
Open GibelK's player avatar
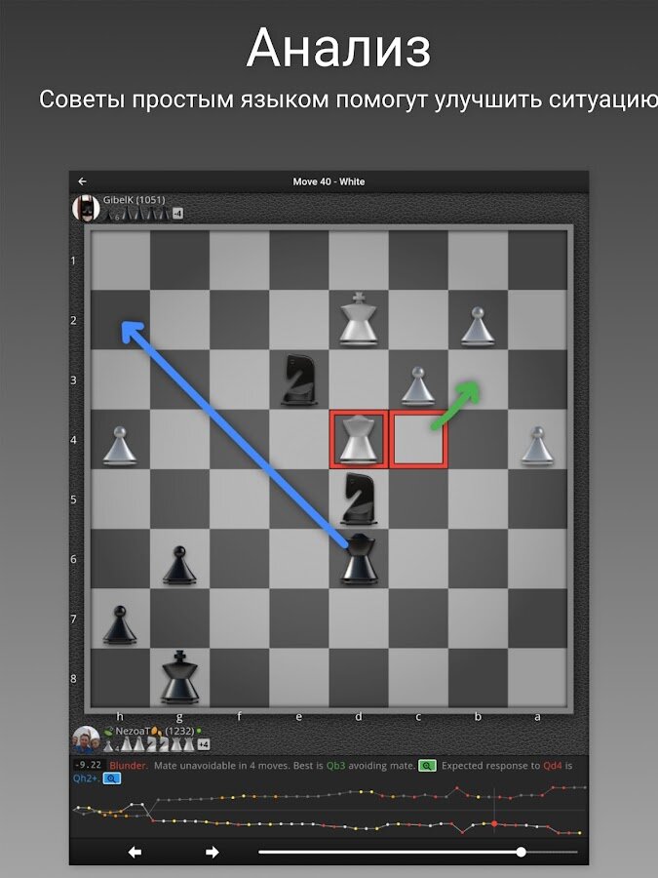point(86,209)
